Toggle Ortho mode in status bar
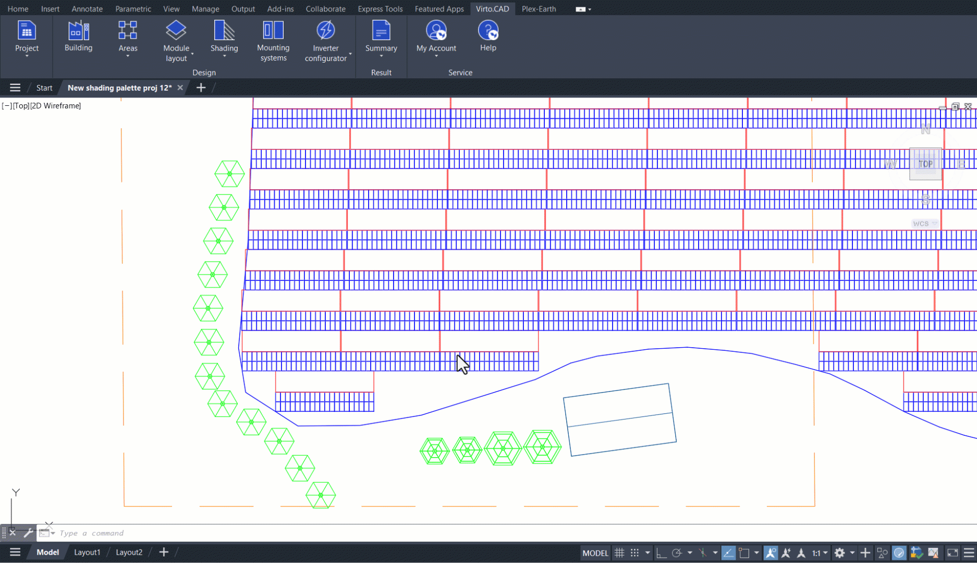 pyautogui.click(x=661, y=553)
